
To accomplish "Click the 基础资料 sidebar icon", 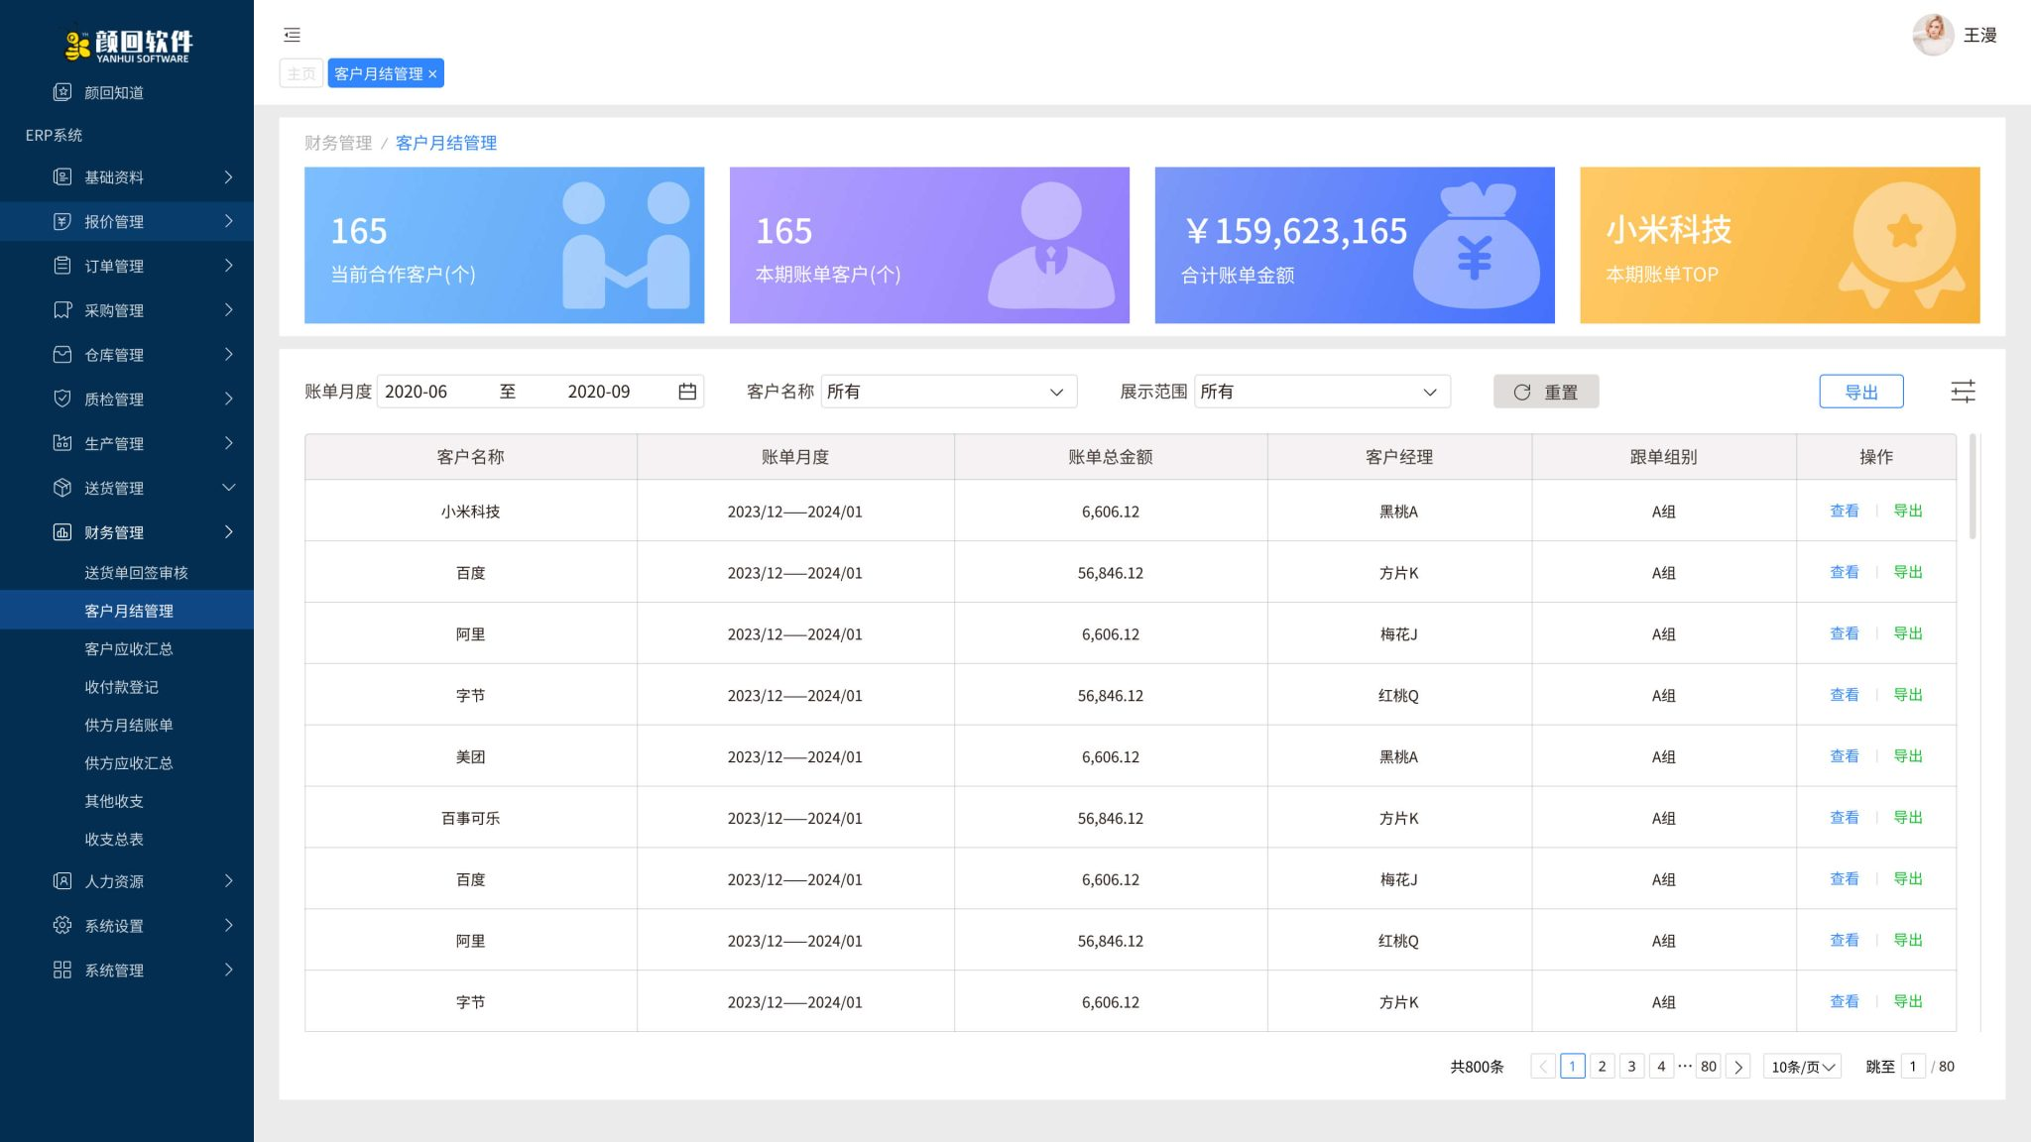I will click(x=61, y=176).
